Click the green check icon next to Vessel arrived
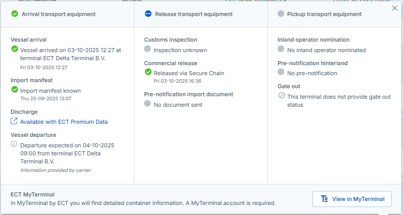This screenshot has width=403, height=215. tap(14, 49)
